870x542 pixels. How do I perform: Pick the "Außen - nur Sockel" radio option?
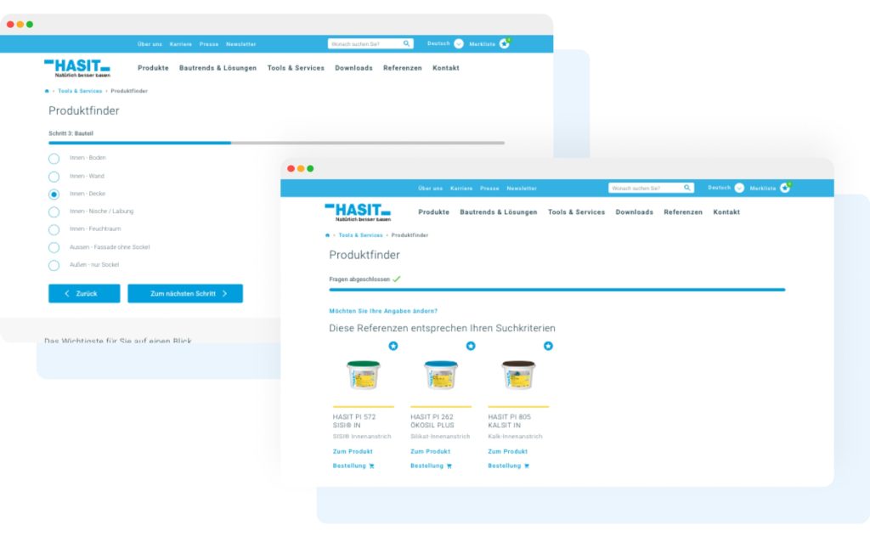tap(54, 265)
